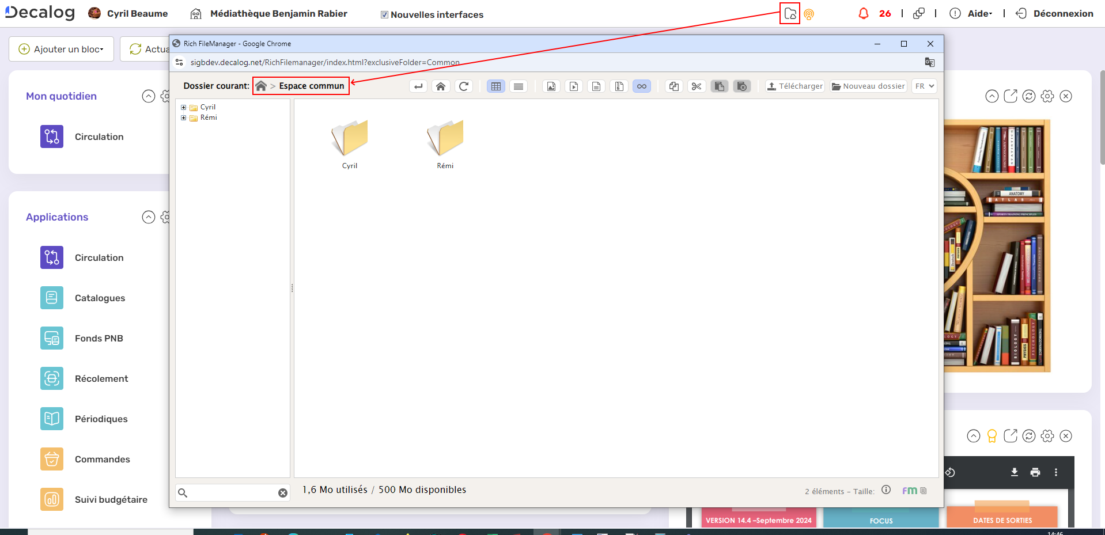Open Périodiques in Applications list
1105x535 pixels.
click(x=101, y=419)
